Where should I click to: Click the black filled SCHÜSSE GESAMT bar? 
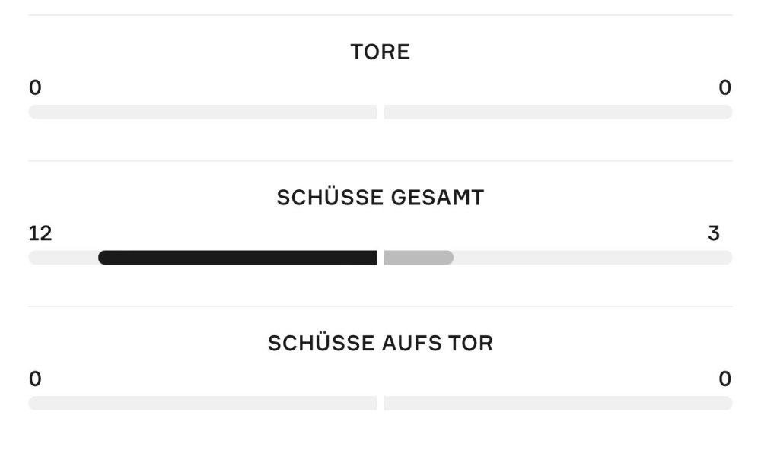click(x=237, y=258)
